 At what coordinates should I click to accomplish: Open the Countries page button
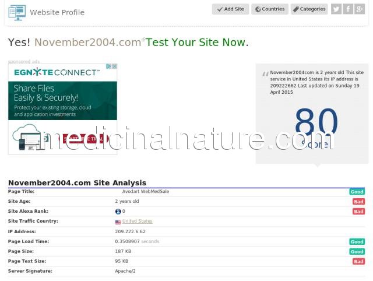click(270, 9)
